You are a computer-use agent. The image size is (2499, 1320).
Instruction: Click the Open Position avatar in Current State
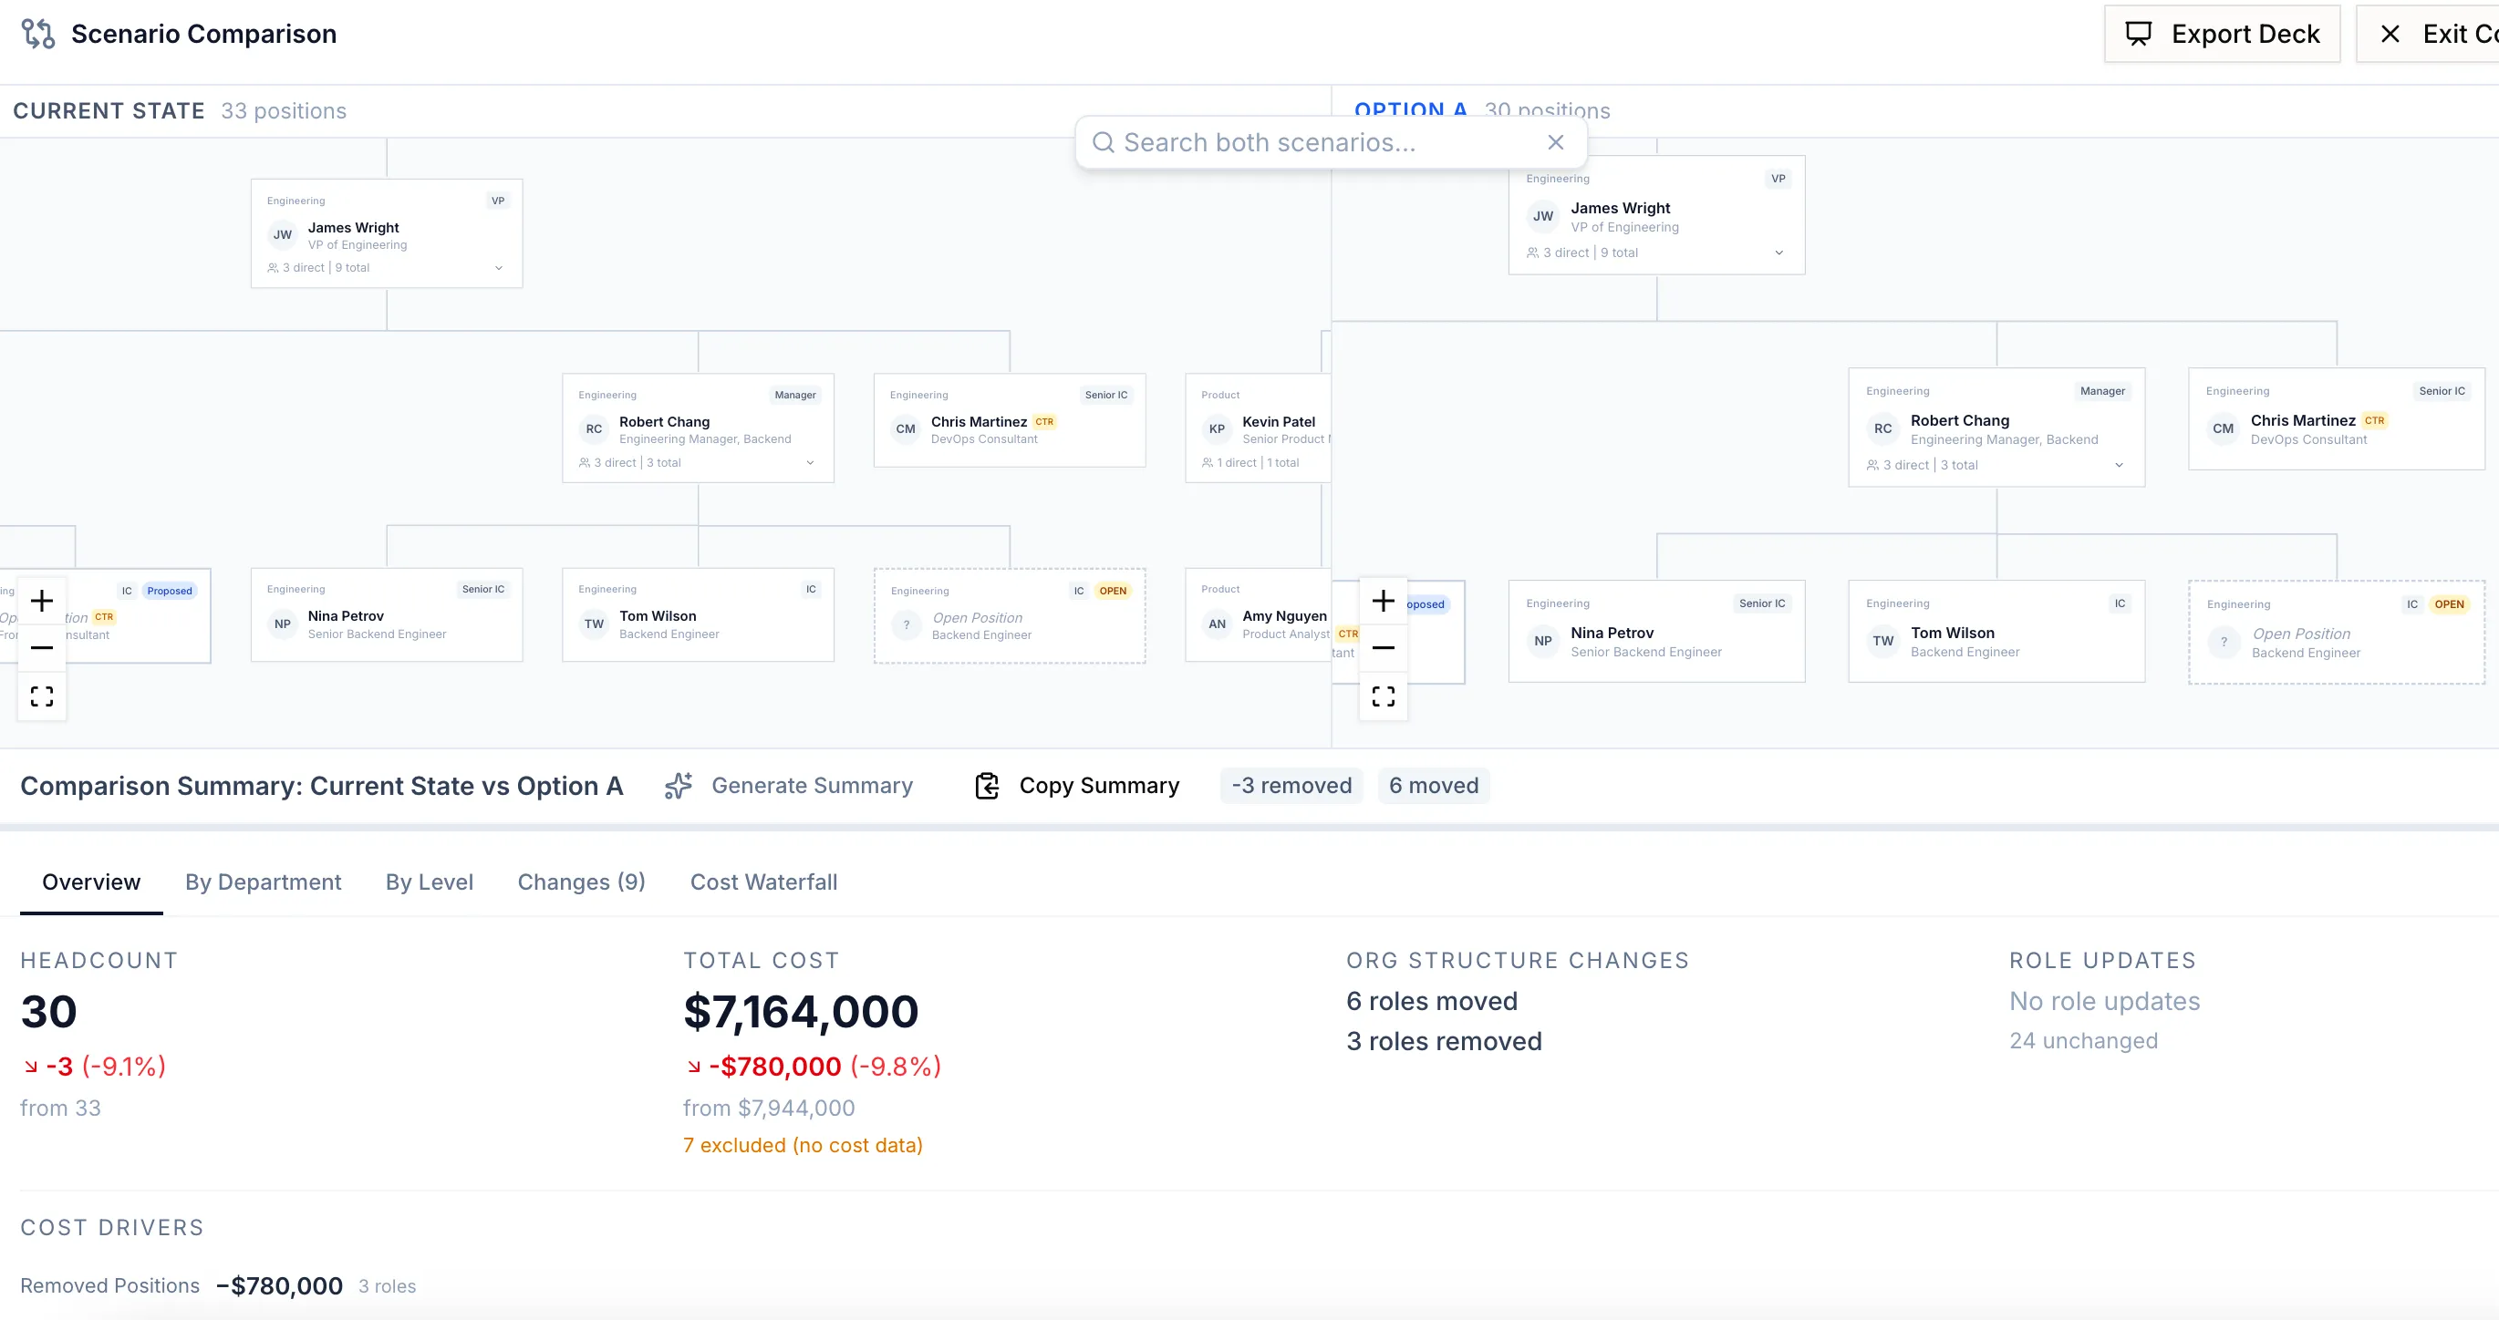point(906,625)
